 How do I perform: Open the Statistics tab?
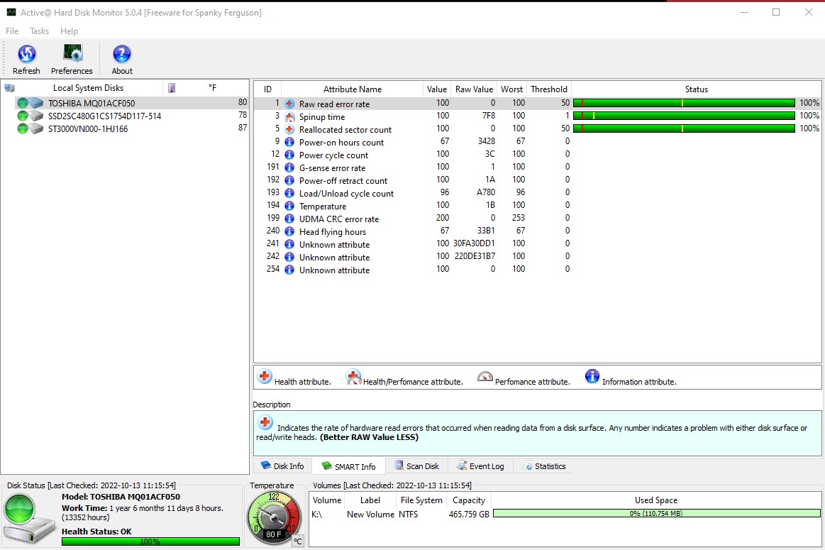point(544,466)
